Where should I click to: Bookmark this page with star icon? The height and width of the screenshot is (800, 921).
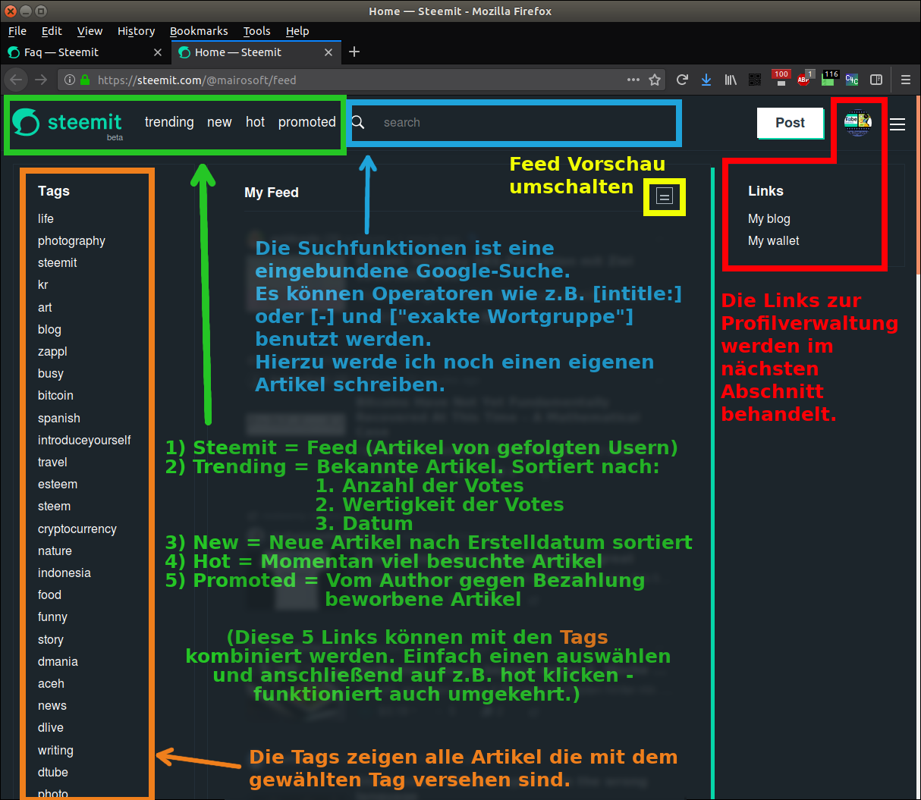(x=655, y=80)
